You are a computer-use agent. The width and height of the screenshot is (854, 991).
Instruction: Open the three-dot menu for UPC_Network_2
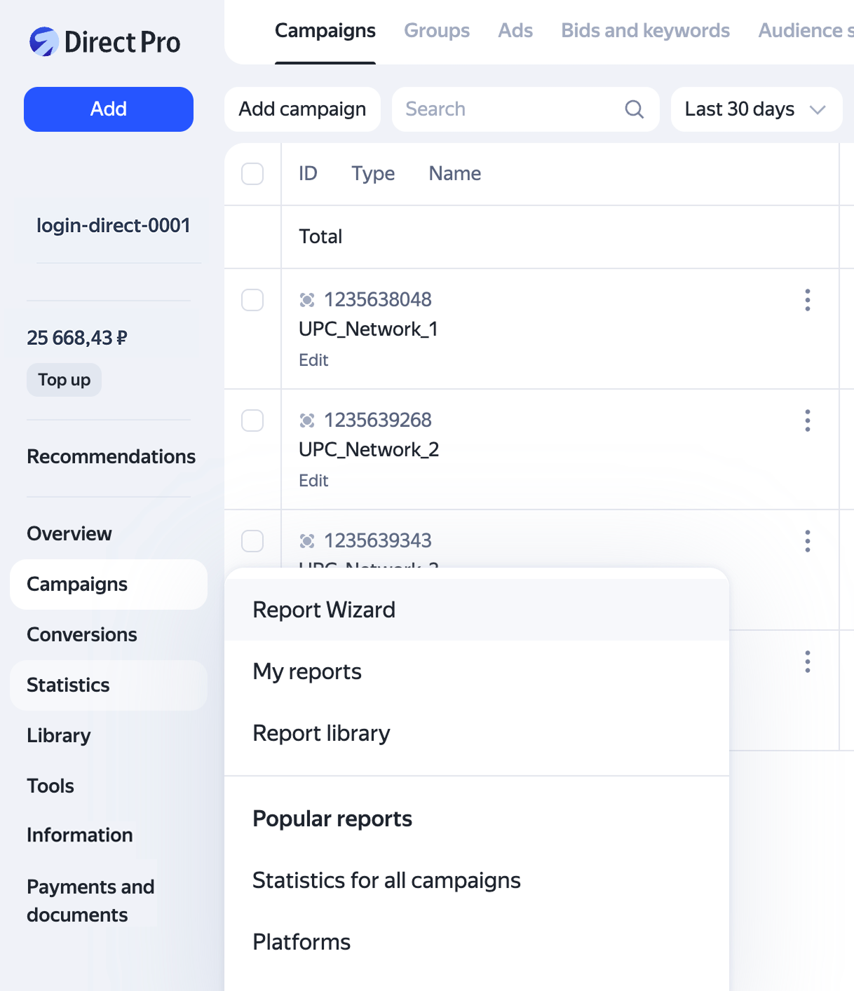pos(808,421)
